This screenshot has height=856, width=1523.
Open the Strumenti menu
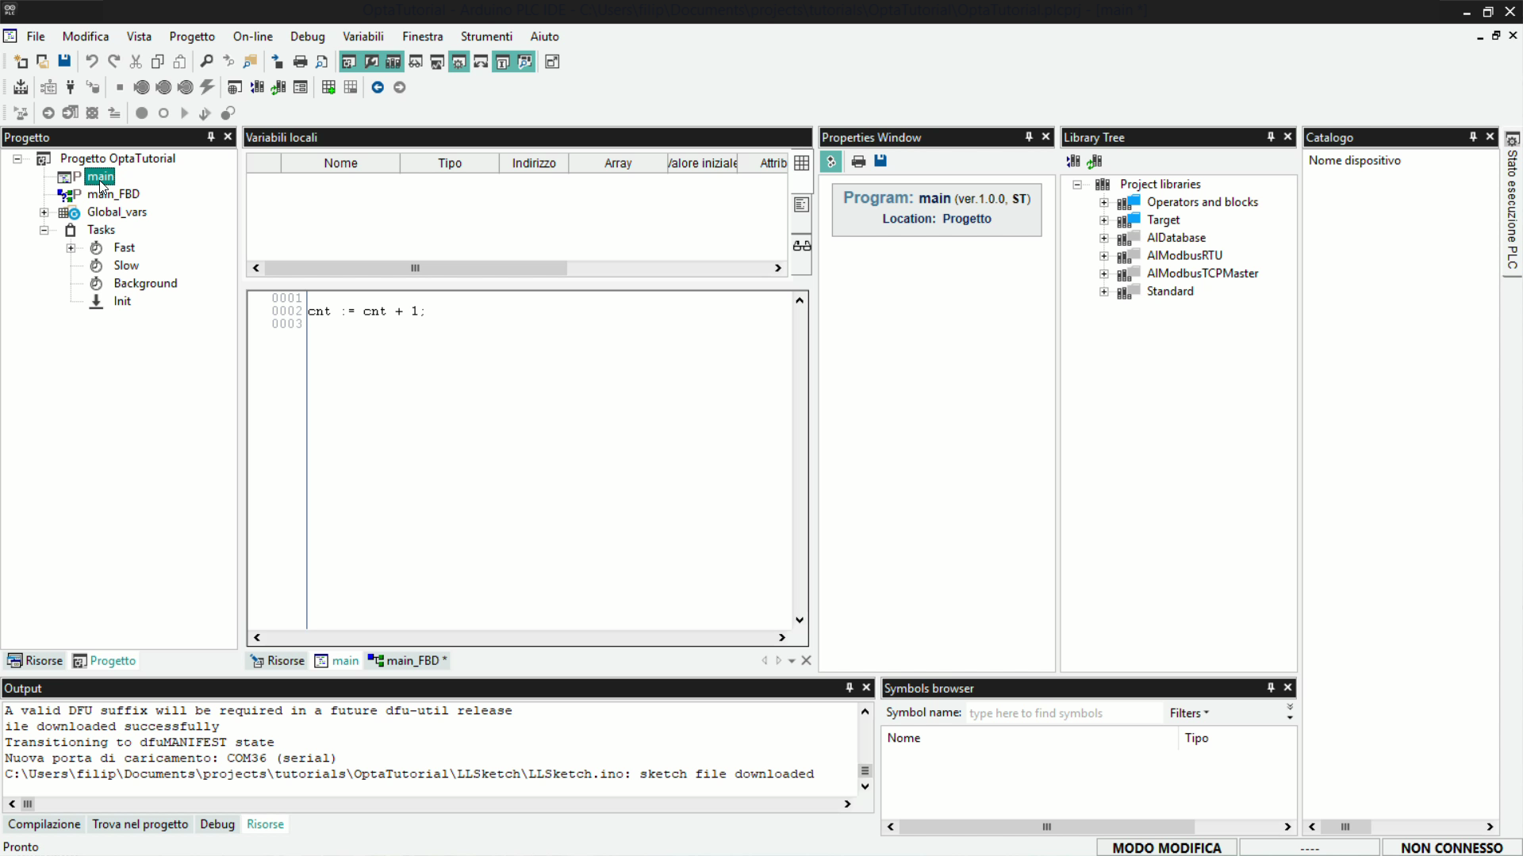tap(486, 36)
